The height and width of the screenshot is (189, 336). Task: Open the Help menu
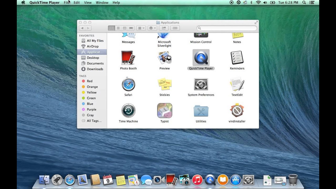(116, 3)
